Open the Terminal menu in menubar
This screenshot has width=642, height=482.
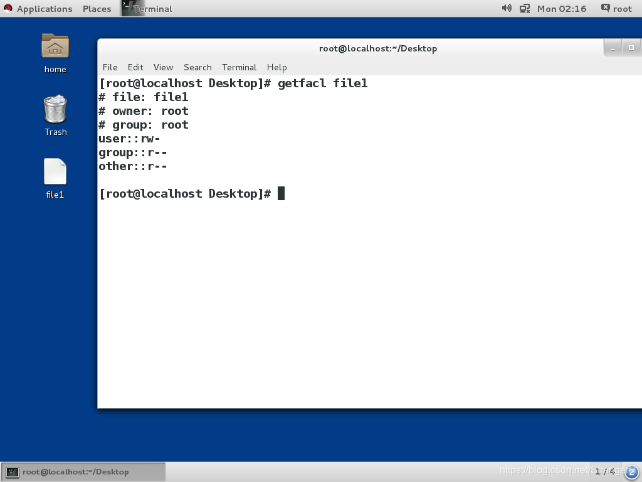click(x=239, y=67)
